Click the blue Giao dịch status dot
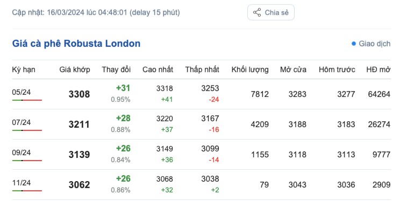 click(353, 44)
